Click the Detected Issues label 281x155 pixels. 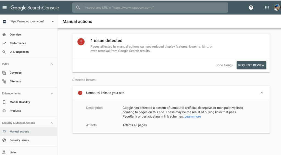[x=84, y=80]
